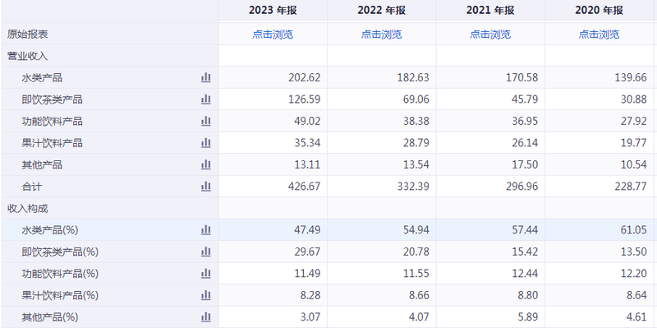This screenshot has width=657, height=328.
Task: Click the 收入构成 section row
Action: point(328,208)
